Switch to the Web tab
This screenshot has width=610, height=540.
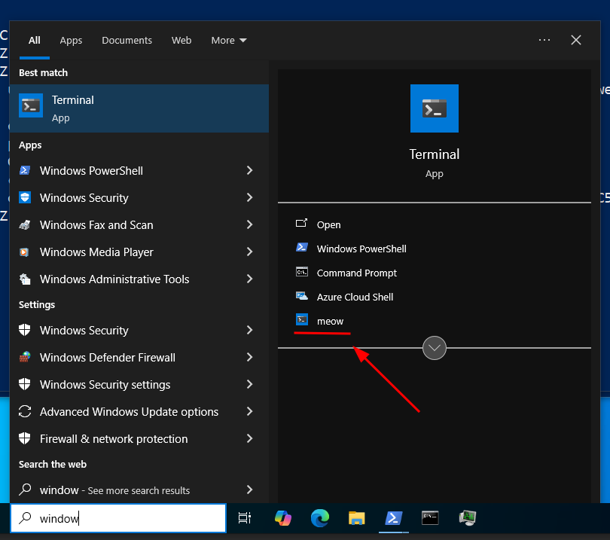click(181, 41)
